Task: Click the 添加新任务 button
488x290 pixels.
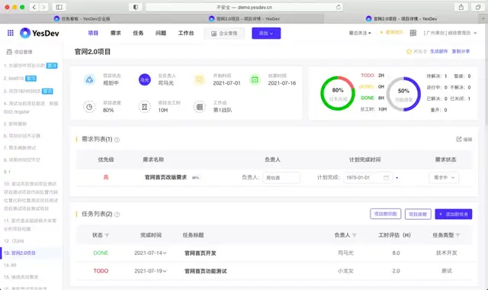Action: pos(454,214)
